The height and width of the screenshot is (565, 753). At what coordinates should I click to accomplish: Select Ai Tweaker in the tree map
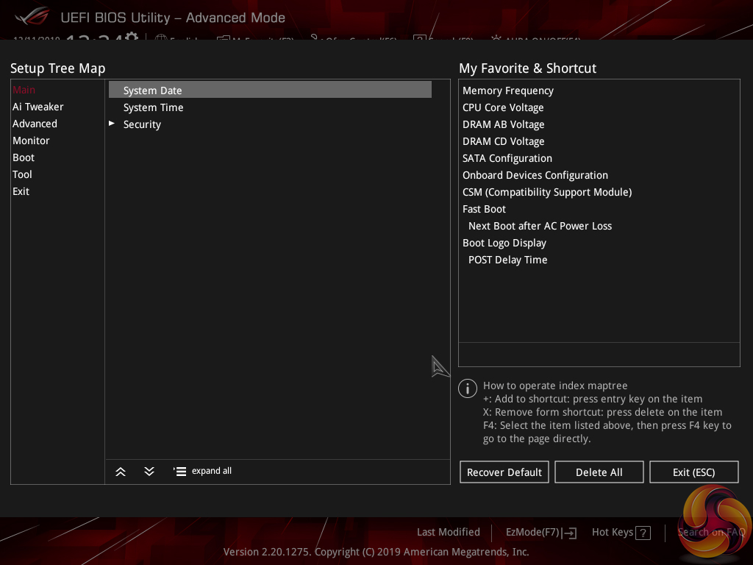pyautogui.click(x=38, y=107)
